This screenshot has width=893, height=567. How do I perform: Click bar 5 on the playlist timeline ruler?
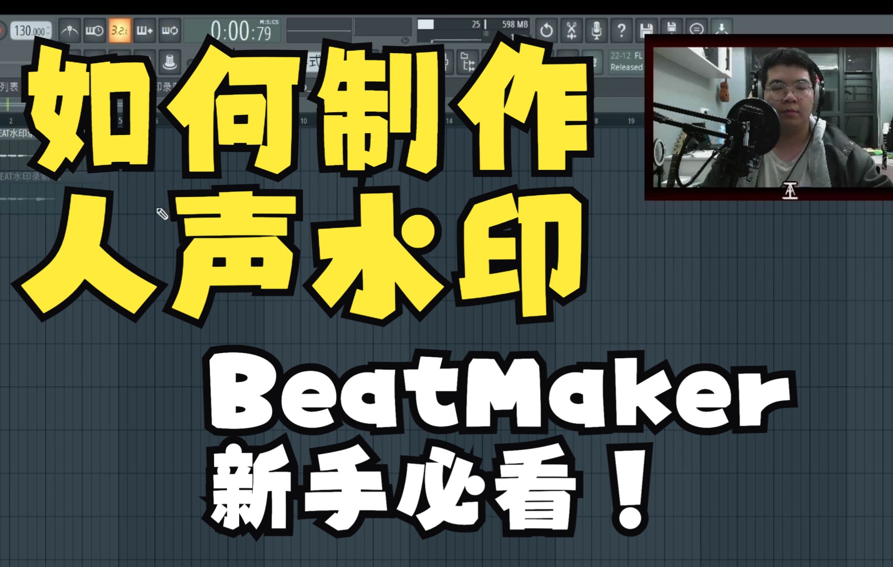tap(120, 119)
